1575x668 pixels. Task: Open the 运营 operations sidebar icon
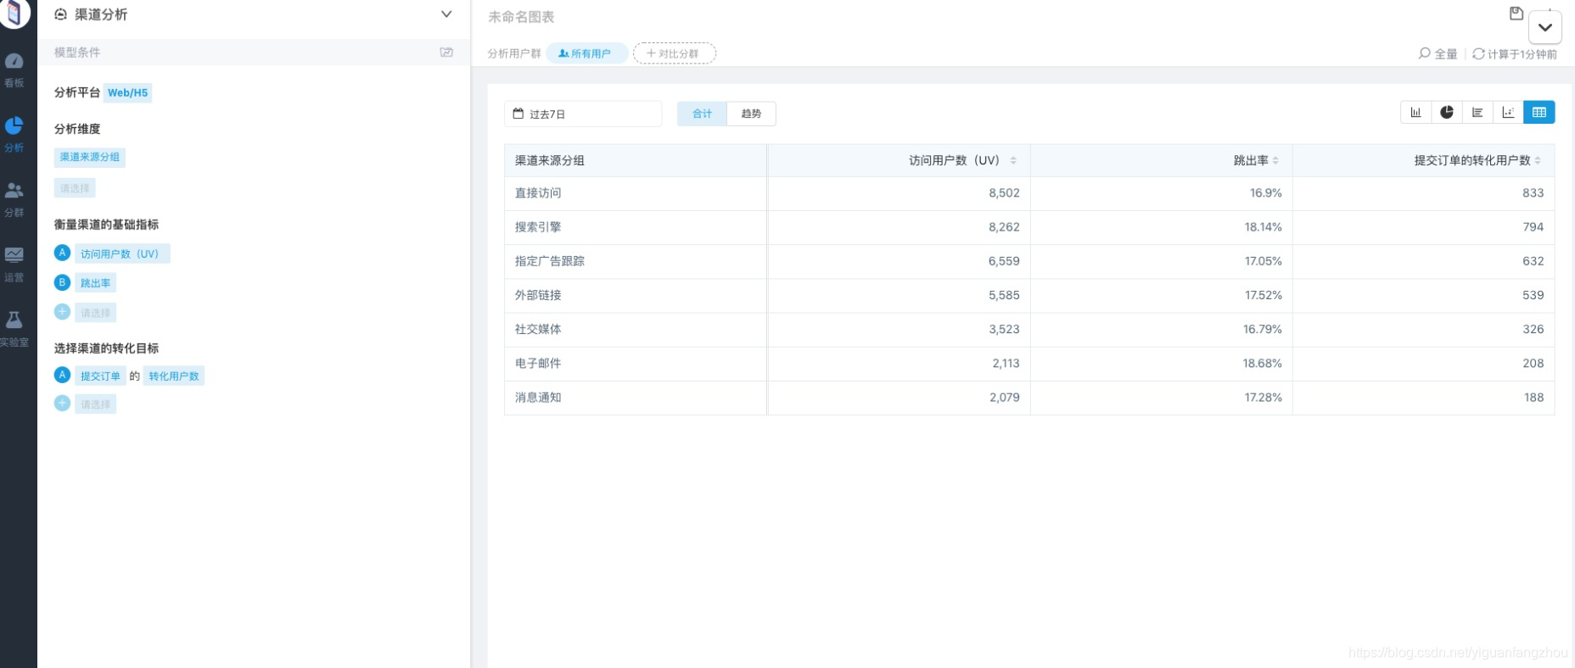click(x=14, y=264)
